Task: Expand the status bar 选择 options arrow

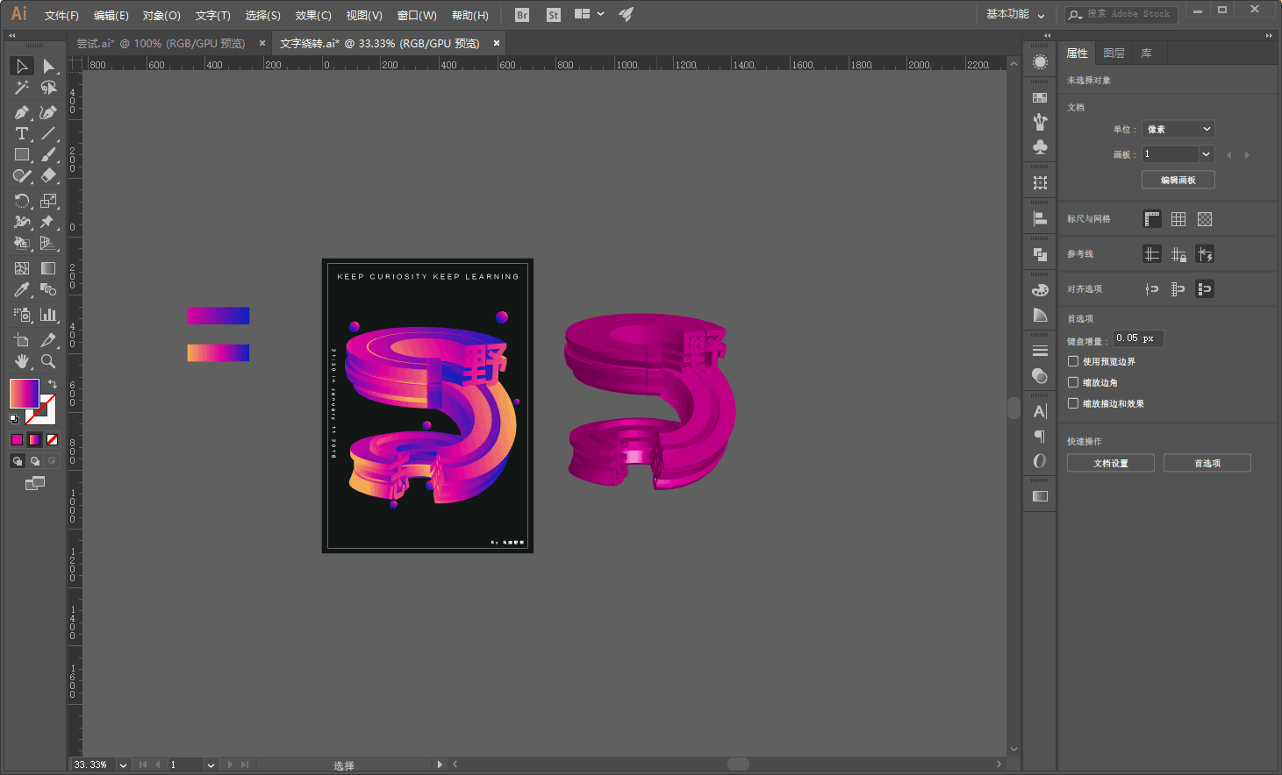Action: (x=440, y=764)
